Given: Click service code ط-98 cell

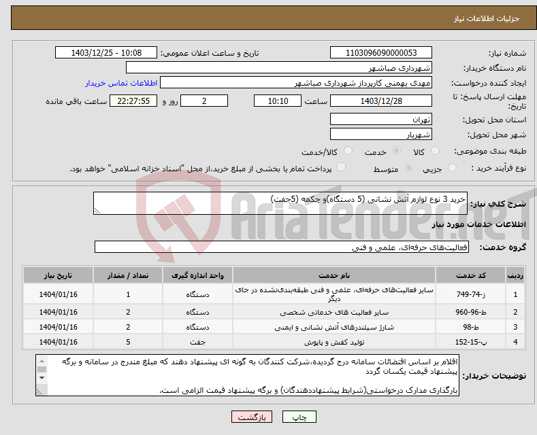Looking at the screenshot, I should pyautogui.click(x=471, y=327).
